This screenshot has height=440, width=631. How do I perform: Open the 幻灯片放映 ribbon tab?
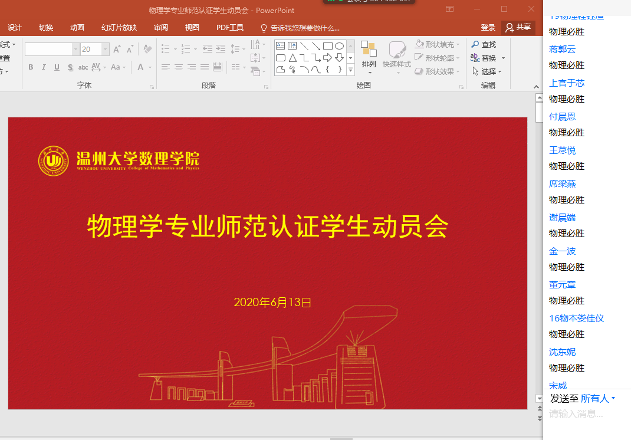pyautogui.click(x=119, y=28)
